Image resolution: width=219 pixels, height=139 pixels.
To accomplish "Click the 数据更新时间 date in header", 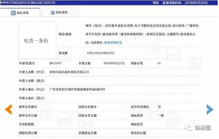I will [196, 3].
